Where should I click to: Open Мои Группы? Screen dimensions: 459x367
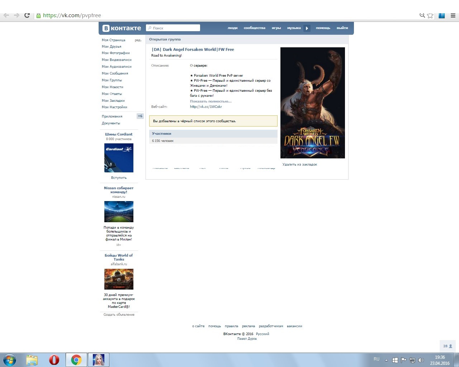[x=112, y=80]
